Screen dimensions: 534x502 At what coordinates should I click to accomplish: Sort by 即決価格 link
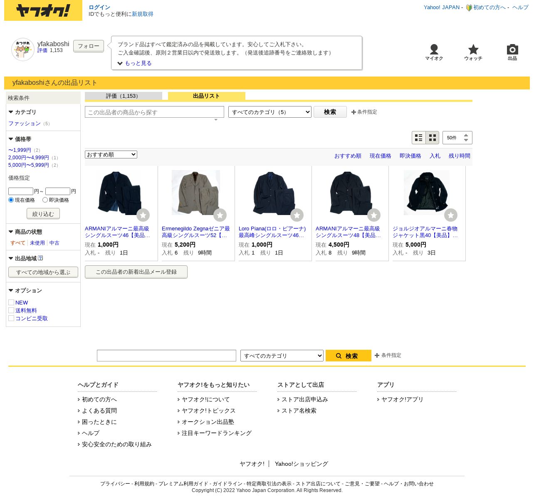pos(410,156)
